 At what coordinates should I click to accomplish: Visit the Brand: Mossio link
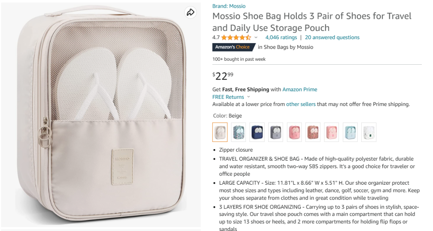tap(229, 6)
